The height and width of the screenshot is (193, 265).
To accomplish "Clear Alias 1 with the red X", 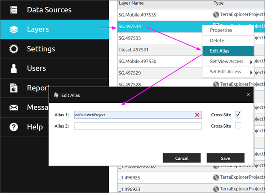I will pos(197,115).
